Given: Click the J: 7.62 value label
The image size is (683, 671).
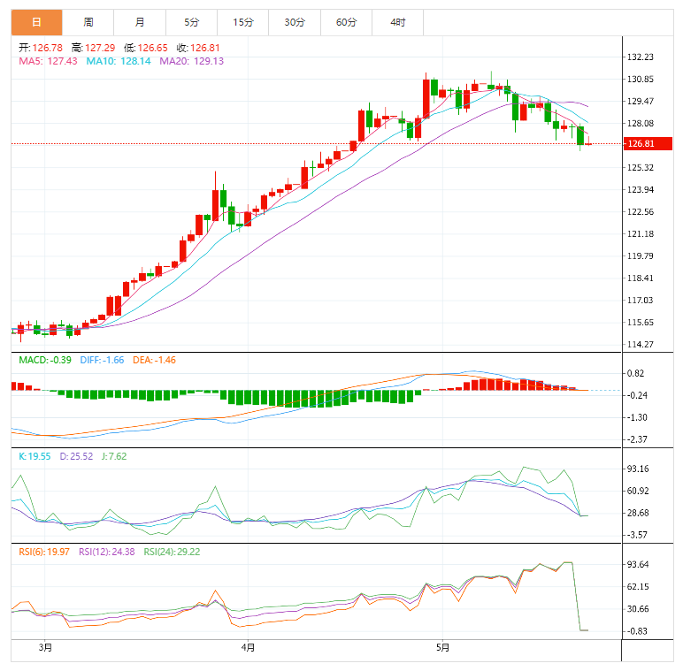Looking at the screenshot, I should pos(114,456).
